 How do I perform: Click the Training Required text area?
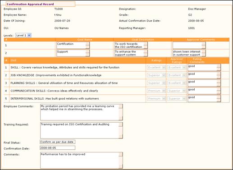82,130
